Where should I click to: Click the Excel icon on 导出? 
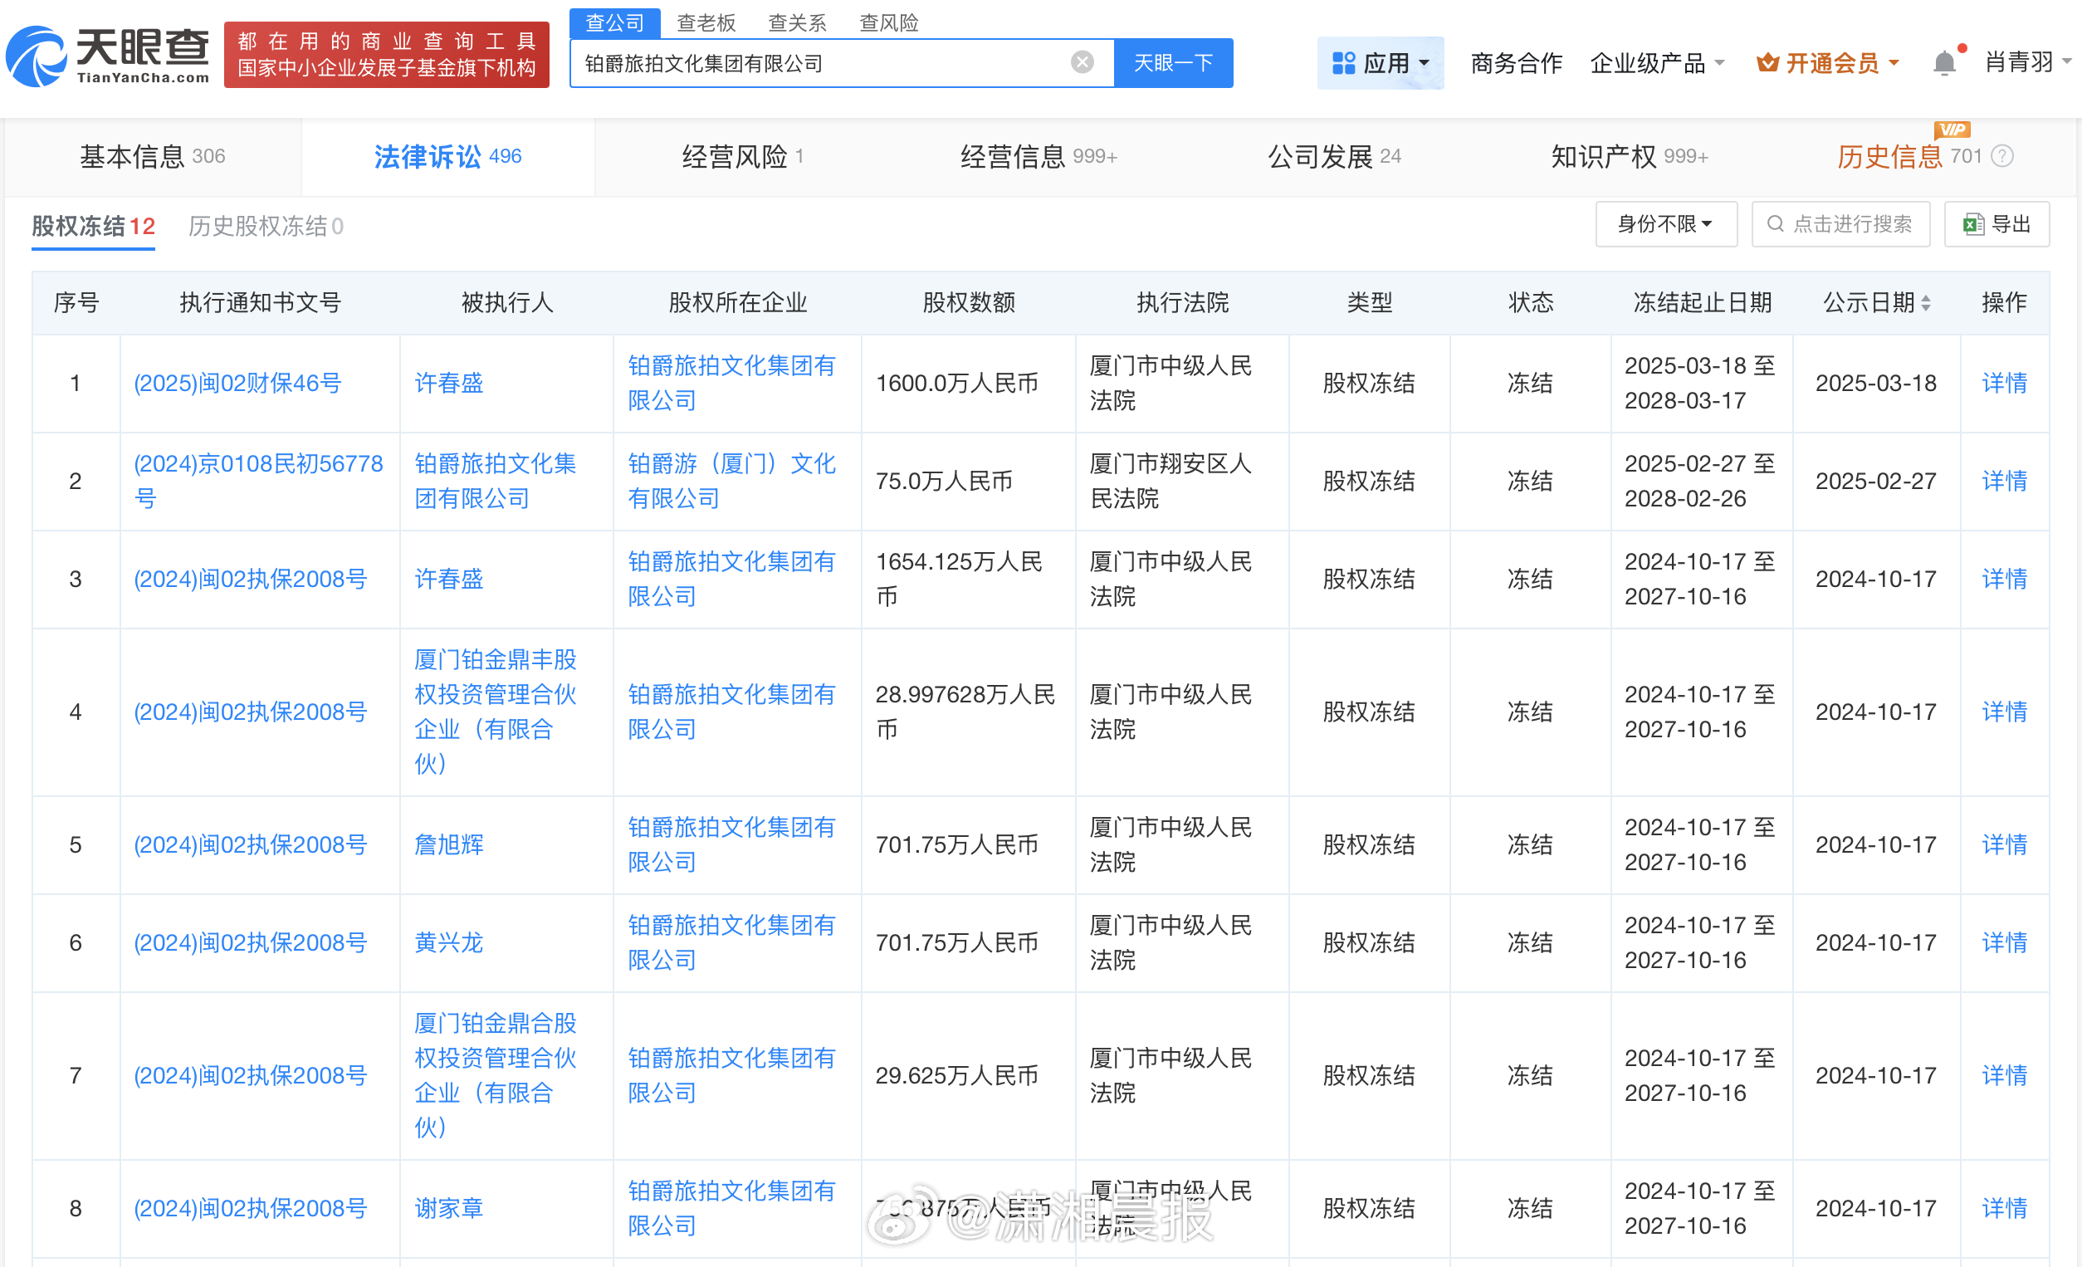[x=1973, y=224]
